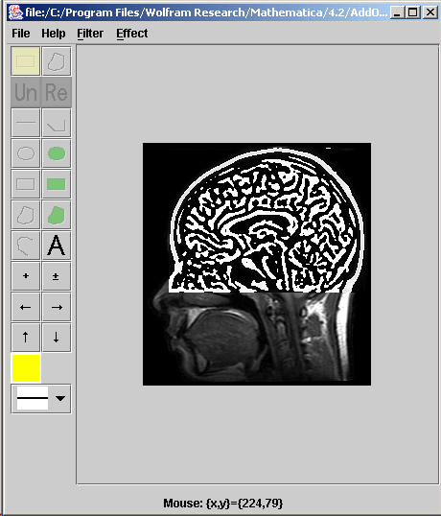Image resolution: width=441 pixels, height=516 pixels.
Task: Click the brain MRI image on the canvas
Action: point(257,264)
